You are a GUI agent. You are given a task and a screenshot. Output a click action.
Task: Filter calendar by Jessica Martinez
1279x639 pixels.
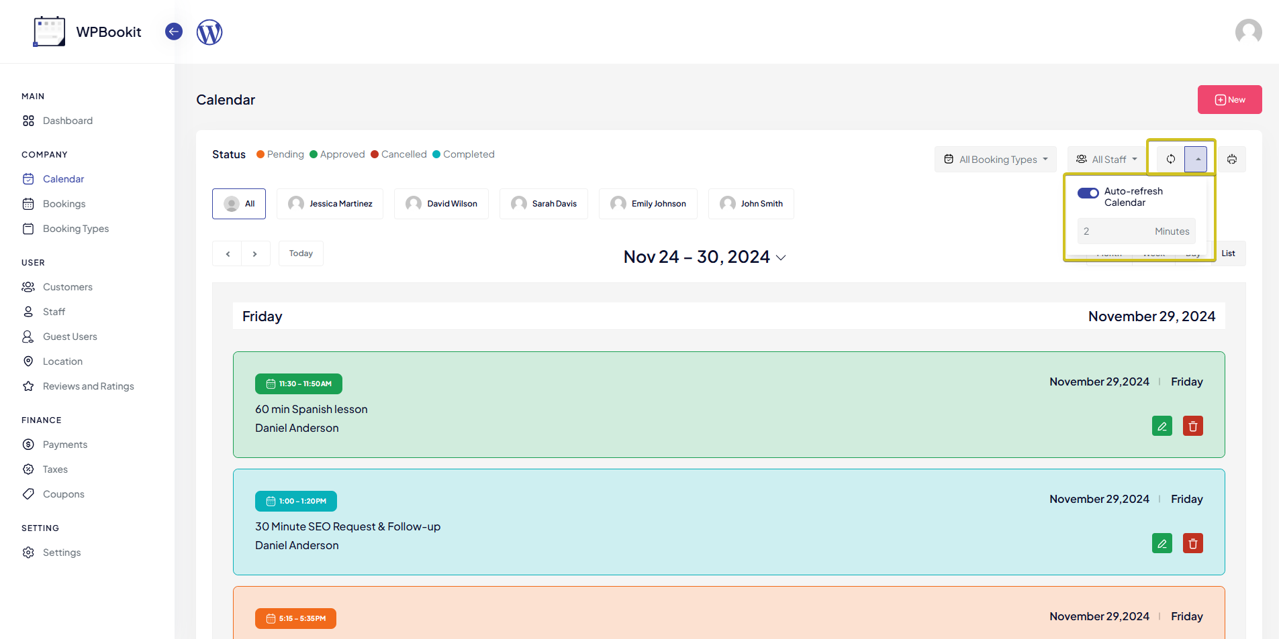[x=330, y=204]
